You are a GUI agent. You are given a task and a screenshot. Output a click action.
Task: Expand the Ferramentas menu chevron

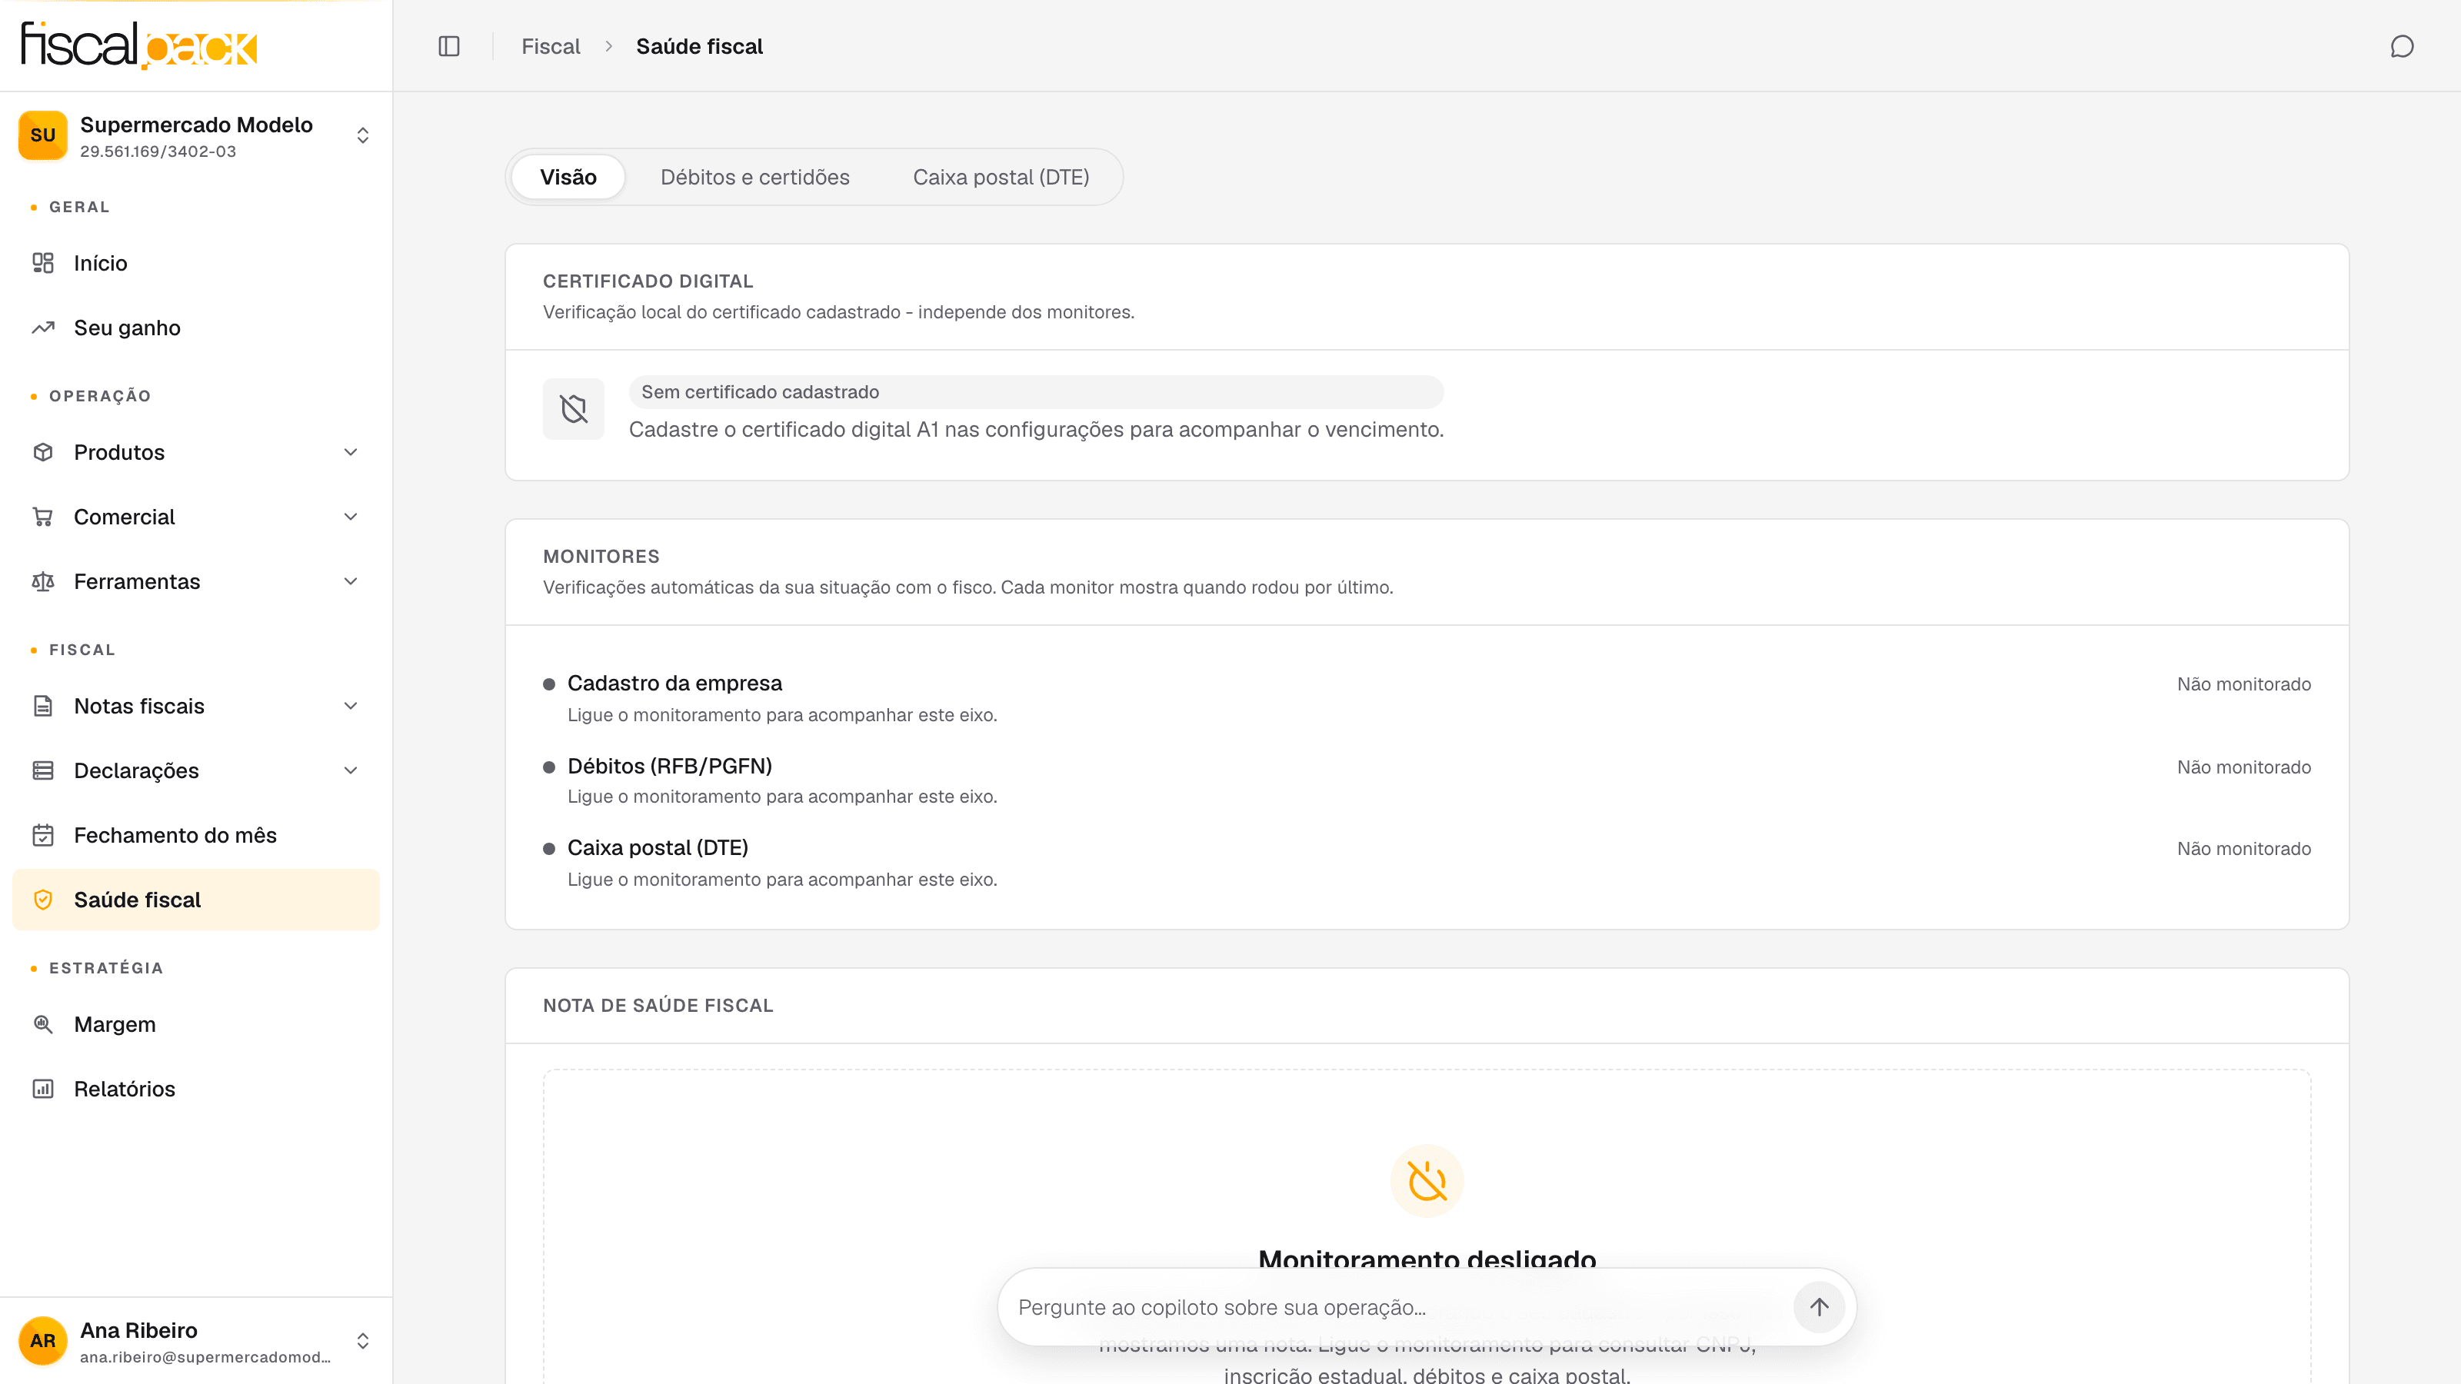(x=351, y=582)
